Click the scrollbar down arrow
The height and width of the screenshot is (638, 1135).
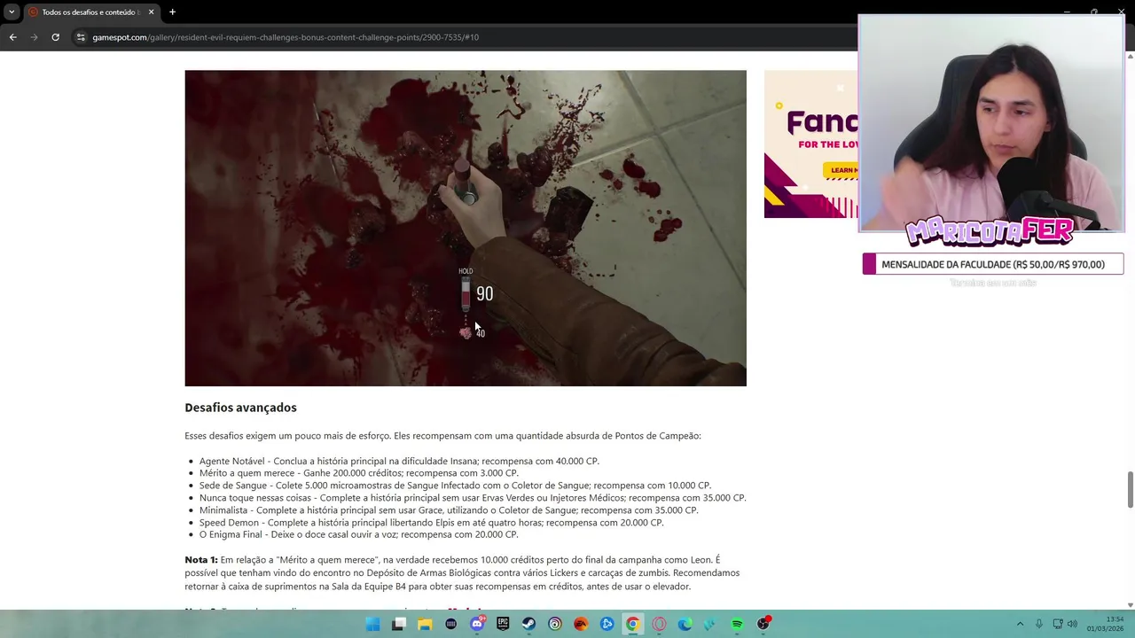click(x=1130, y=604)
